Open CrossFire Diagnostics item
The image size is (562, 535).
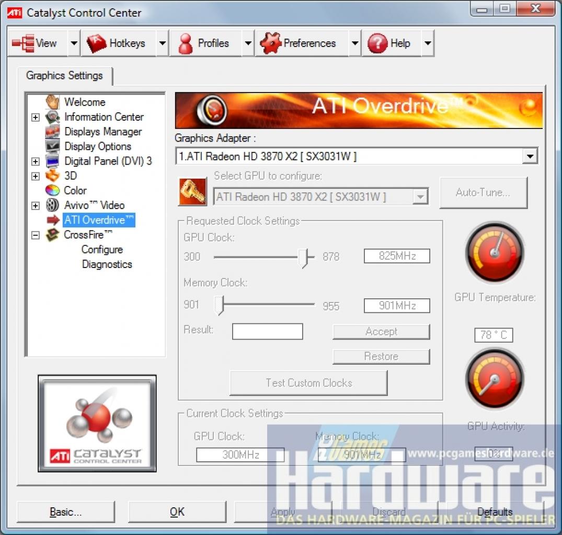[x=107, y=264]
